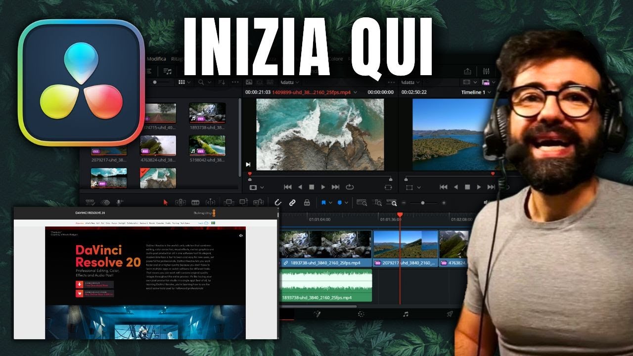Switch to the Deliver rocket page

(x=450, y=314)
